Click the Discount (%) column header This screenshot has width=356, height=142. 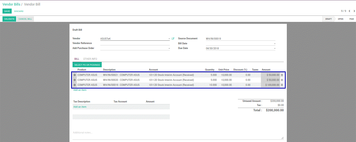pyautogui.click(x=240, y=70)
